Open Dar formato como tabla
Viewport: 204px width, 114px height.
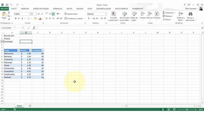[x=125, y=16]
